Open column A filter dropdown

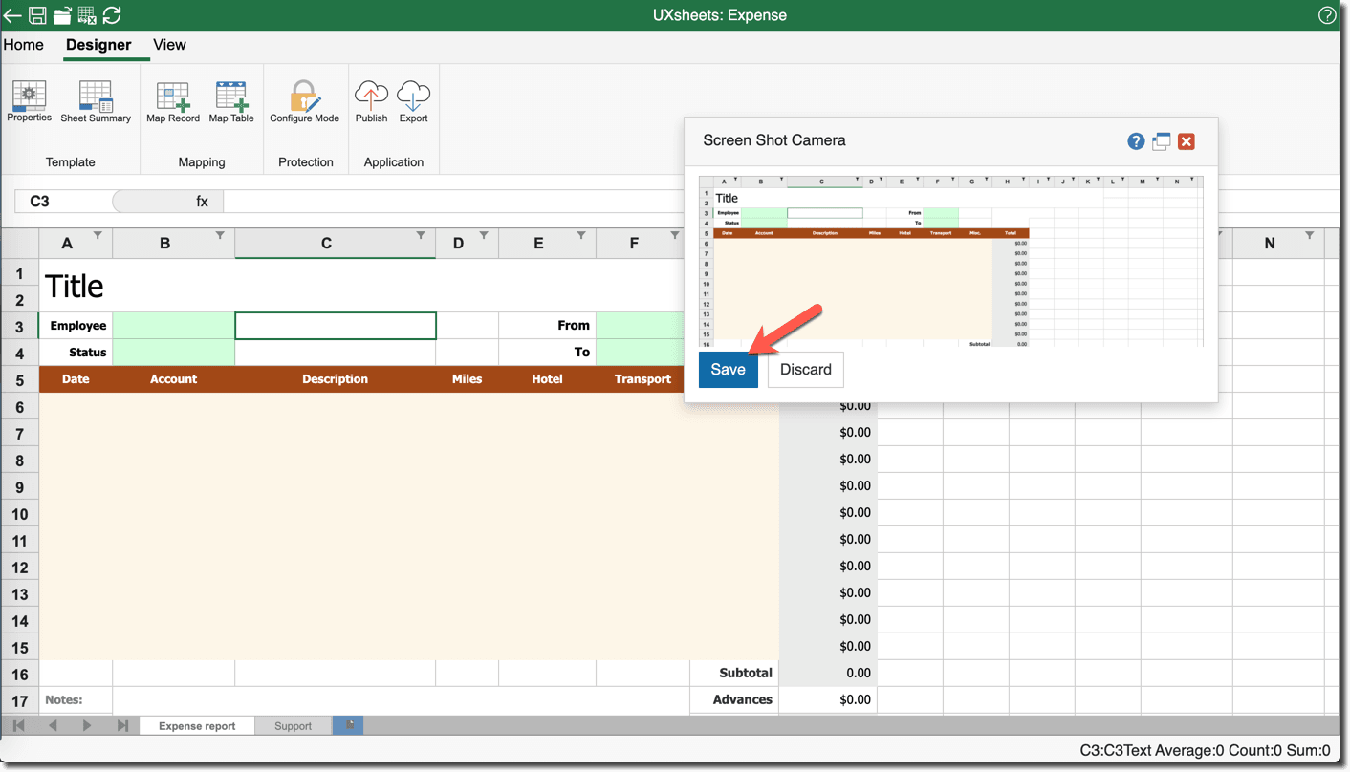(98, 236)
